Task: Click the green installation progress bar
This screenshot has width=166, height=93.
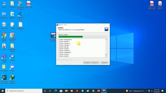Action: 83,37
